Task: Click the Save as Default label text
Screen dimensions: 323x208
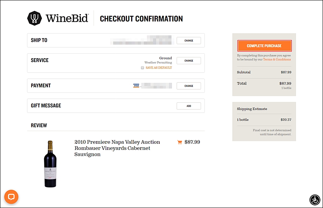Action: point(158,68)
